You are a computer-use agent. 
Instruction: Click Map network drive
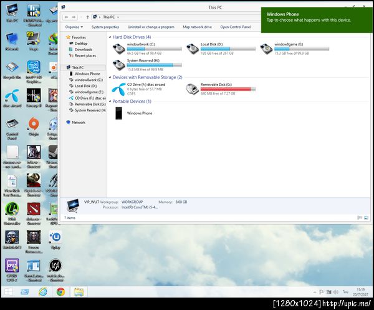[x=197, y=27]
